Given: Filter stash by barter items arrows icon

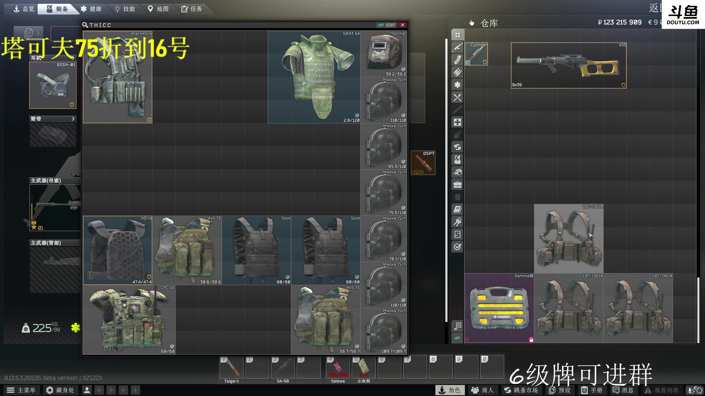Looking at the screenshot, I should (457, 147).
